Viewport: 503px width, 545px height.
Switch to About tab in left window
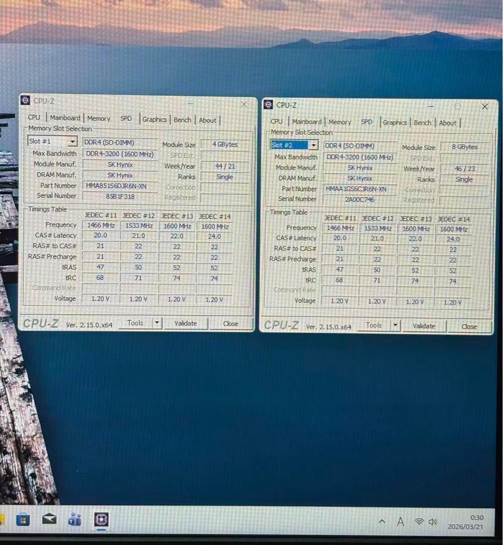click(207, 120)
